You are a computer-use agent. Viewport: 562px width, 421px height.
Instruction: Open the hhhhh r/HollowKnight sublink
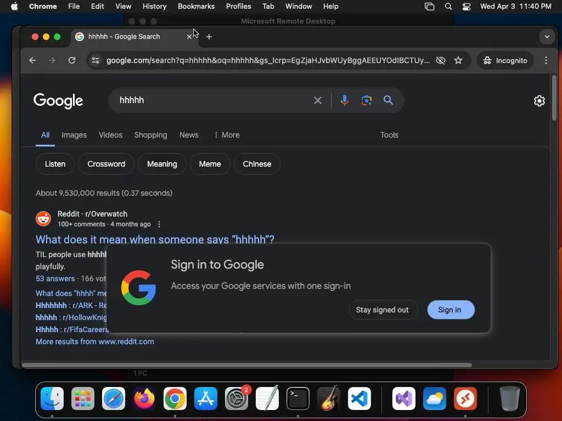tap(71, 317)
